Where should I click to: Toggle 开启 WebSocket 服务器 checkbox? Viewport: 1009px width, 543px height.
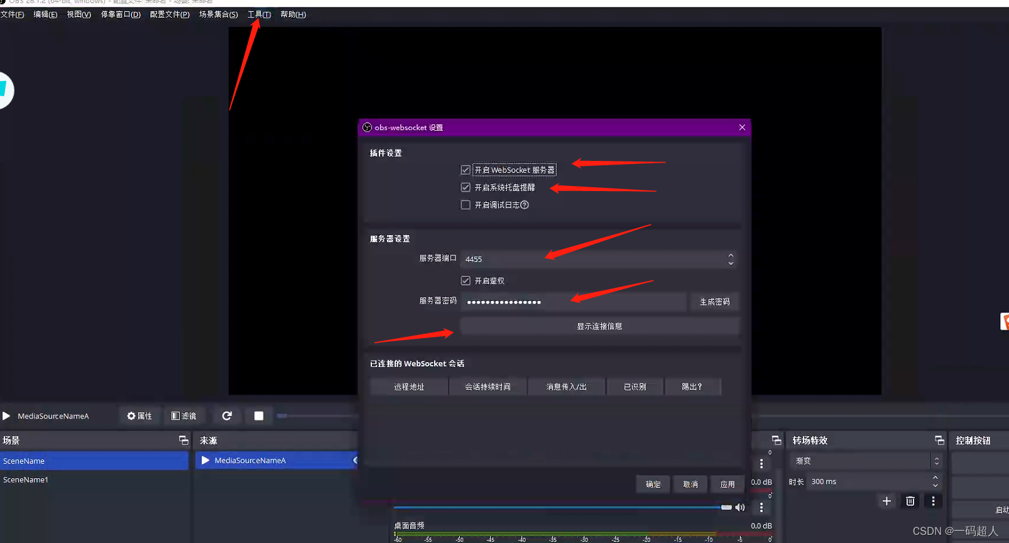coord(466,170)
